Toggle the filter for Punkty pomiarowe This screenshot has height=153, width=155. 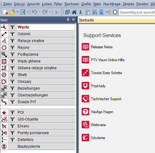coord(12,133)
